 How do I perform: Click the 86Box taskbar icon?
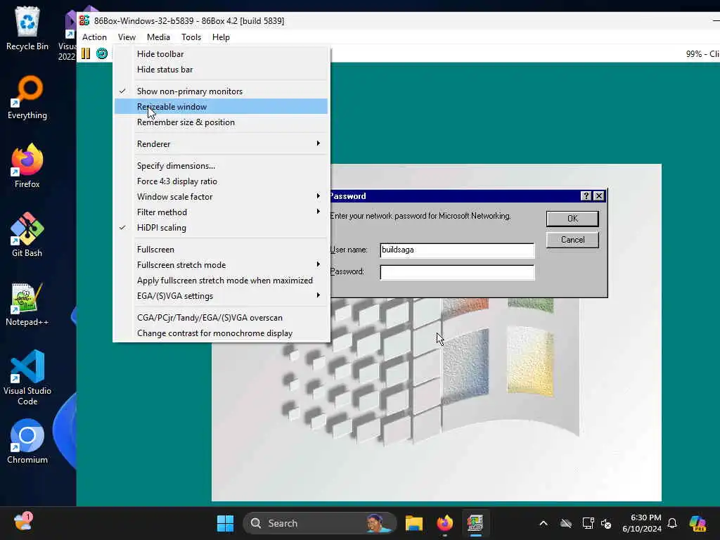(x=475, y=523)
